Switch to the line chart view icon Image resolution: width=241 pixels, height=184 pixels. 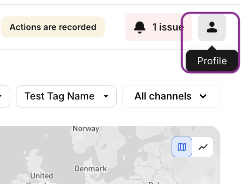tap(203, 147)
